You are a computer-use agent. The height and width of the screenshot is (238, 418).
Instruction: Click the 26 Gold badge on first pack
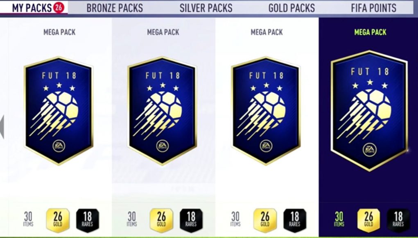(x=58, y=220)
